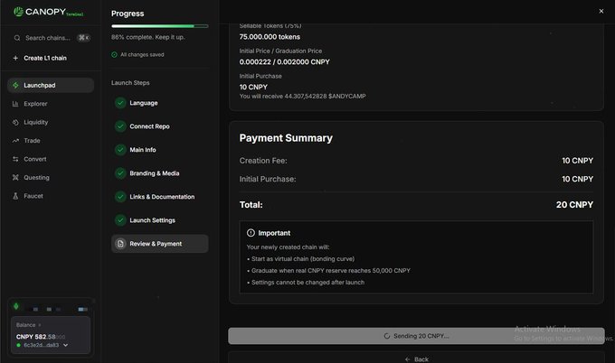
Task: Click the Explorer chart icon
Action: 15,104
